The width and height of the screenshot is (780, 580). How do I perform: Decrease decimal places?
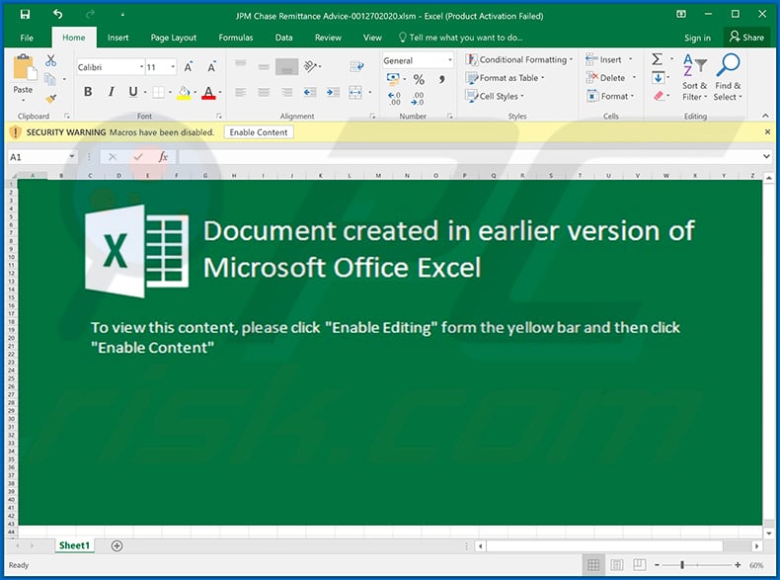418,98
